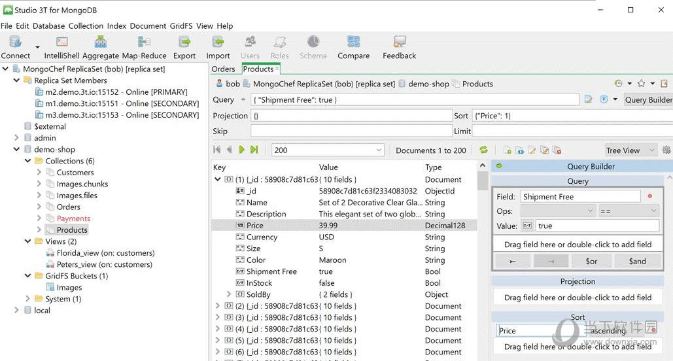Collapse the demo-shop database node
This screenshot has height=361, width=673.
(x=16, y=149)
